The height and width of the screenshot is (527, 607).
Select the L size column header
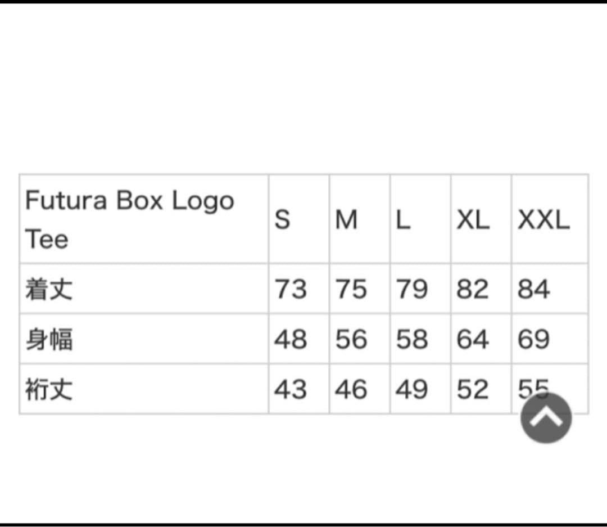tap(402, 219)
